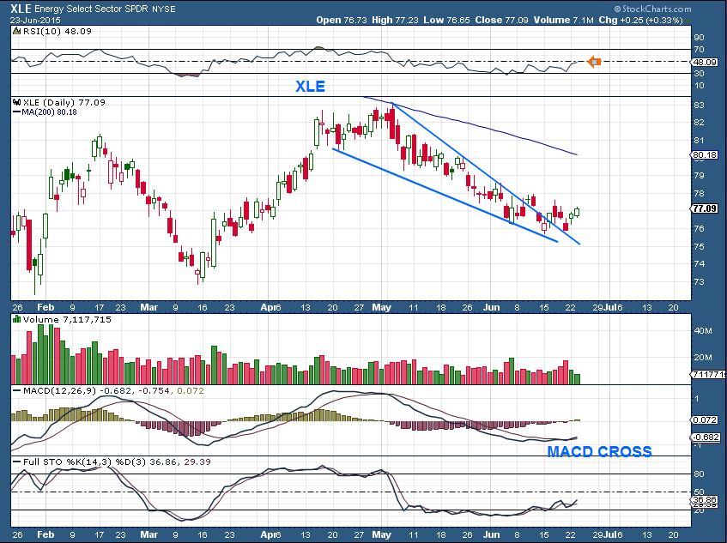Select the Energy Select Sector SPDR name
727x543 pixels.
(x=91, y=9)
